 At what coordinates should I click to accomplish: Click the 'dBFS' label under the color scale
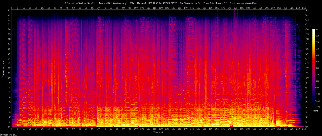click(x=316, y=110)
